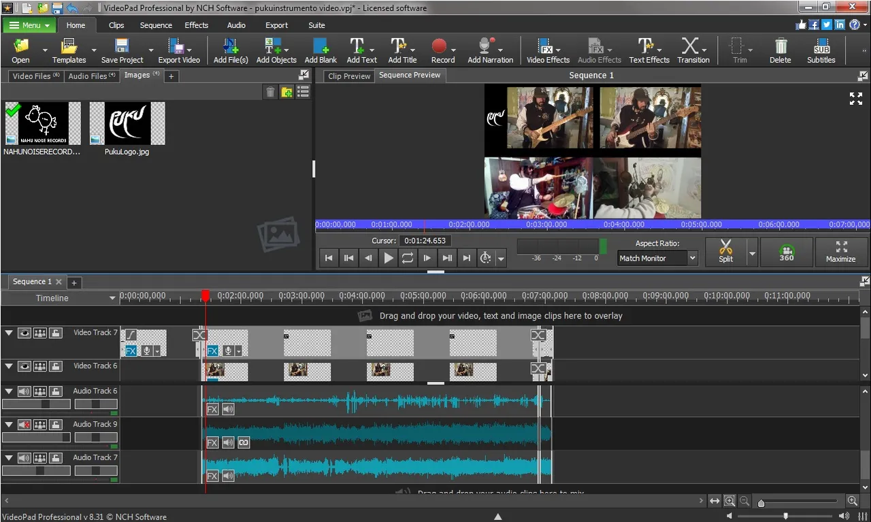Viewport: 871px width, 522px height.
Task: Toggle list view icon in media bin
Action: click(303, 93)
